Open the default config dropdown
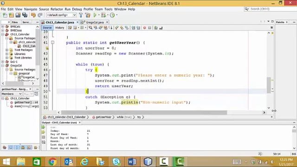 coord(61,15)
